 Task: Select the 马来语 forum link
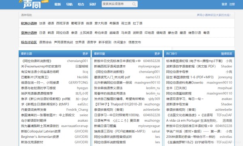(126, 33)
